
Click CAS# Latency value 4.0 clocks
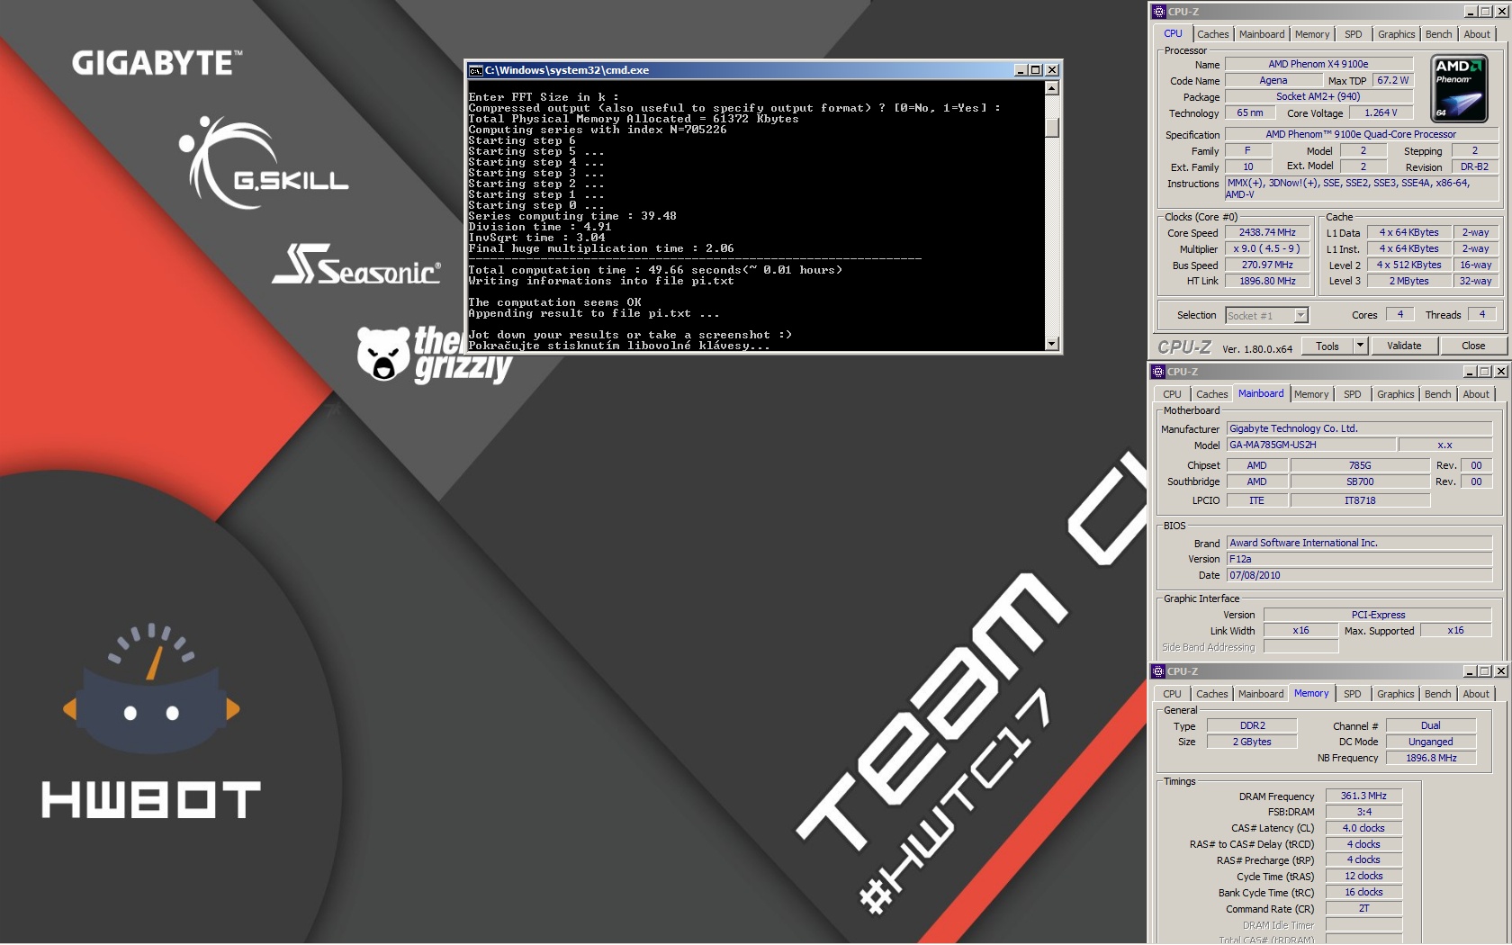click(1363, 828)
